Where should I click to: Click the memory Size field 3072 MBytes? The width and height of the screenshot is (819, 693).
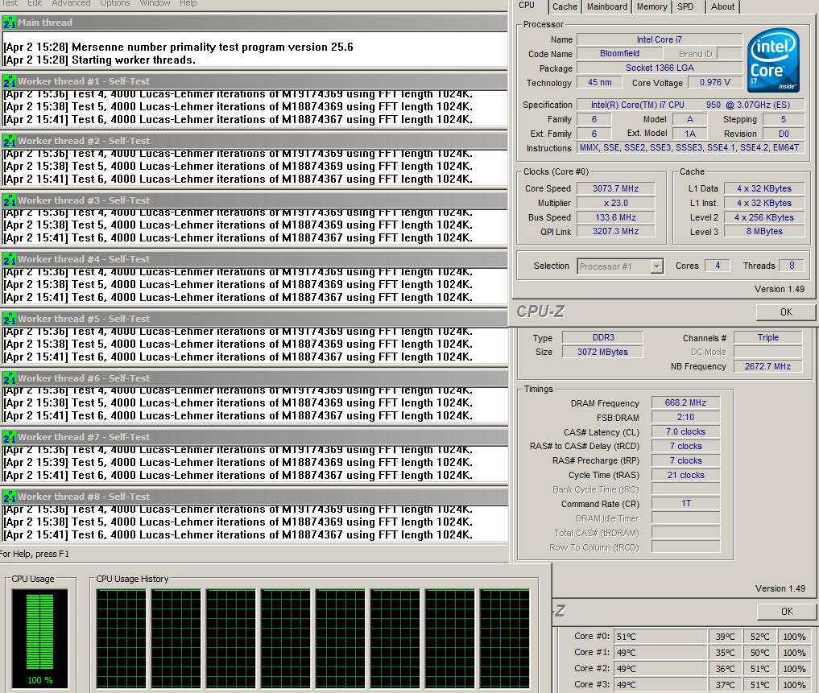point(602,352)
